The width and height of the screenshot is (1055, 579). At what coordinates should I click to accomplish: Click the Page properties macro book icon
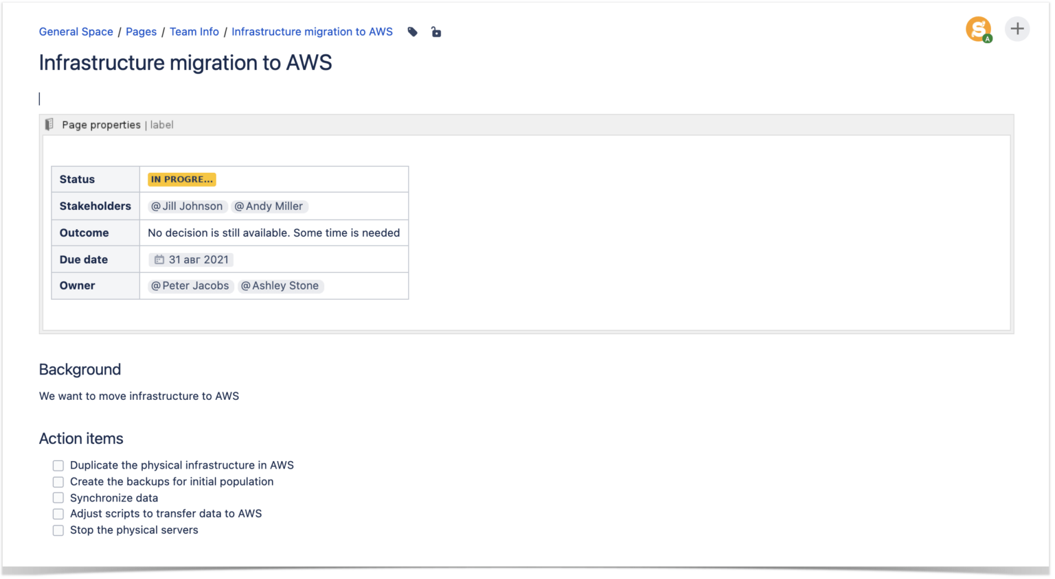48,124
